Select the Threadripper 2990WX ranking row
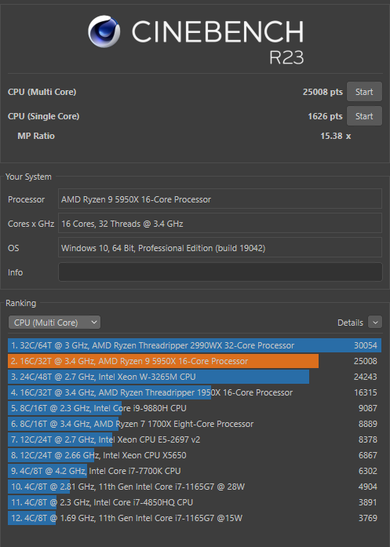 195,345
